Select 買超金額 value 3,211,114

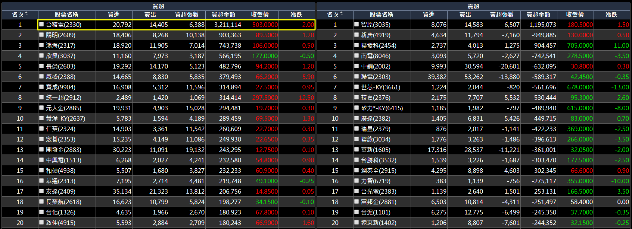tap(228, 25)
